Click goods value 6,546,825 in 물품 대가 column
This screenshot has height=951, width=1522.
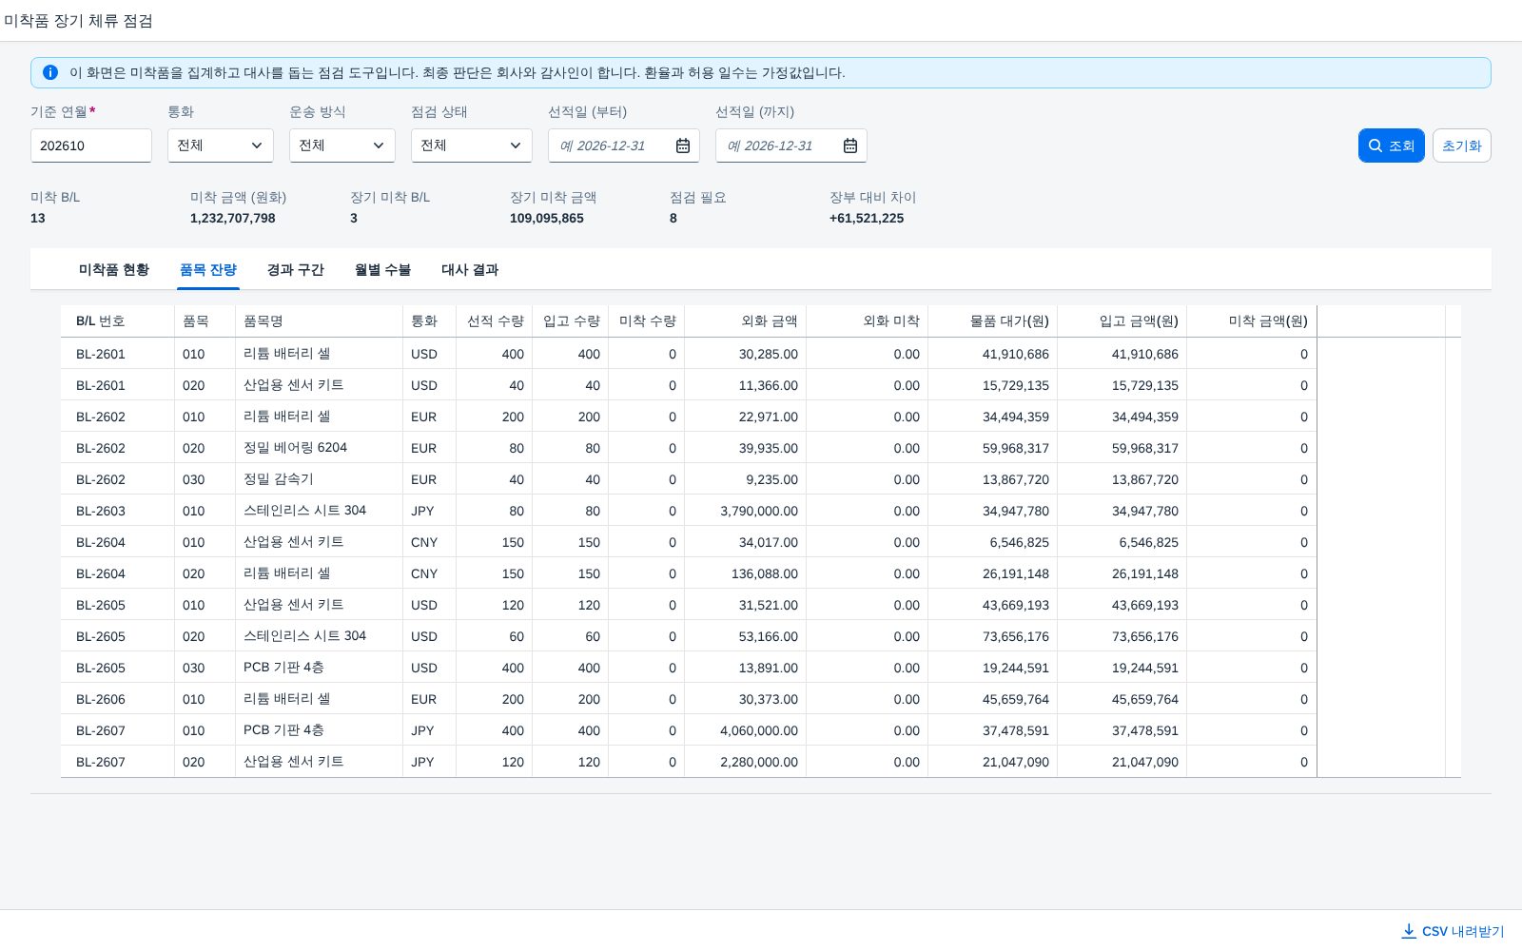(x=1020, y=542)
